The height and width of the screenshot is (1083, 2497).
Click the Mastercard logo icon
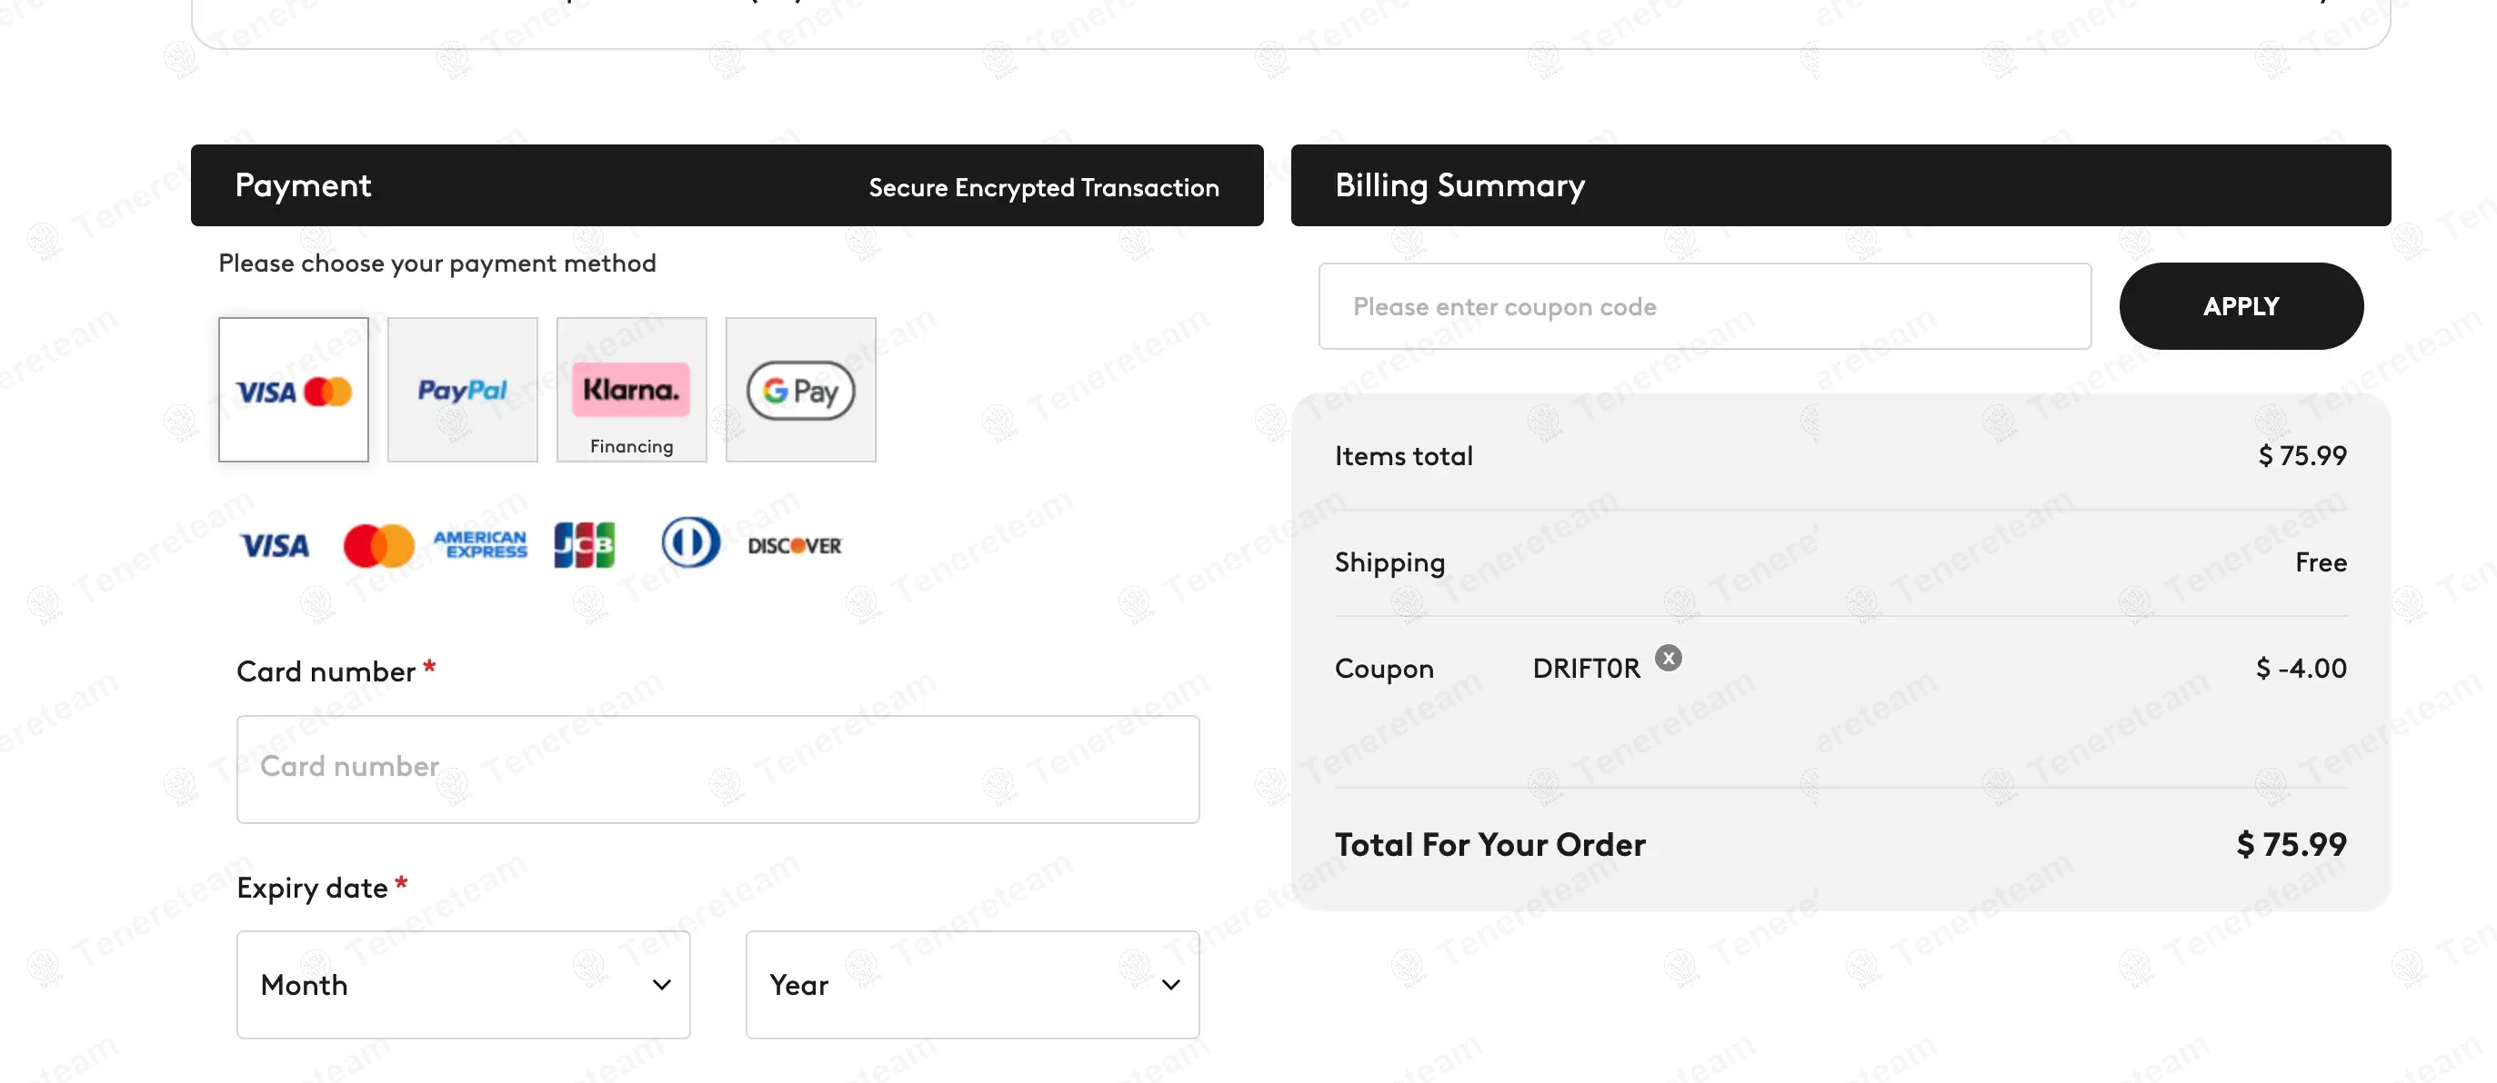pos(379,545)
